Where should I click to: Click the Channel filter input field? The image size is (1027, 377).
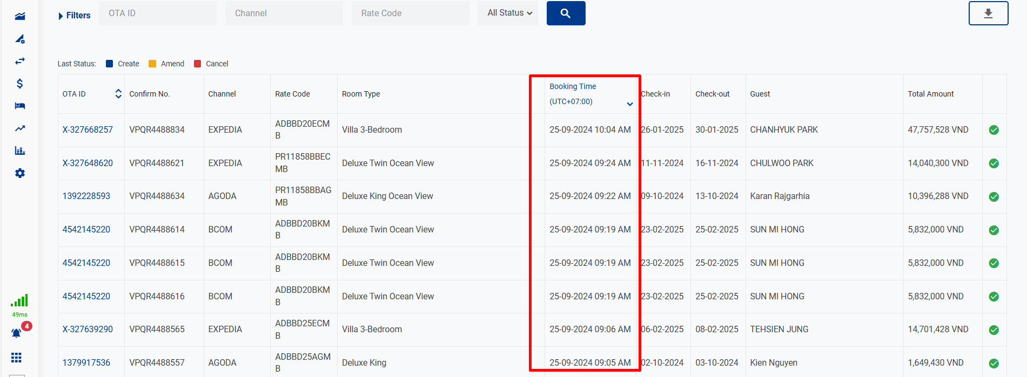[x=284, y=13]
